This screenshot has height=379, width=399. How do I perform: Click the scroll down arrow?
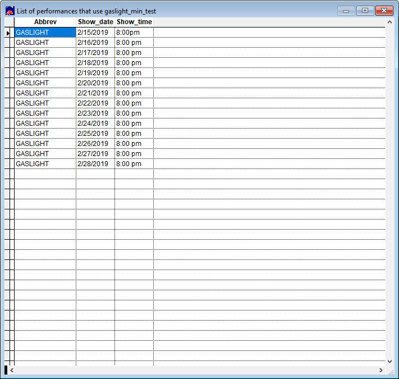pyautogui.click(x=389, y=361)
